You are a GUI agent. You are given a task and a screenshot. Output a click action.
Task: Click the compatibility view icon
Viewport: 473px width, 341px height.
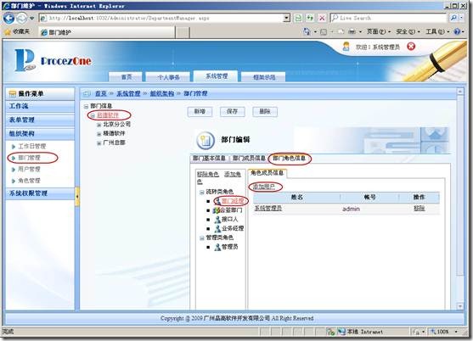click(x=298, y=18)
